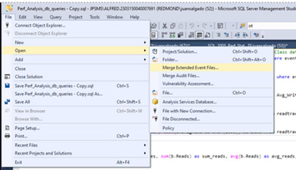
Task: Select Results to Grid icon
Action: tap(199, 35)
